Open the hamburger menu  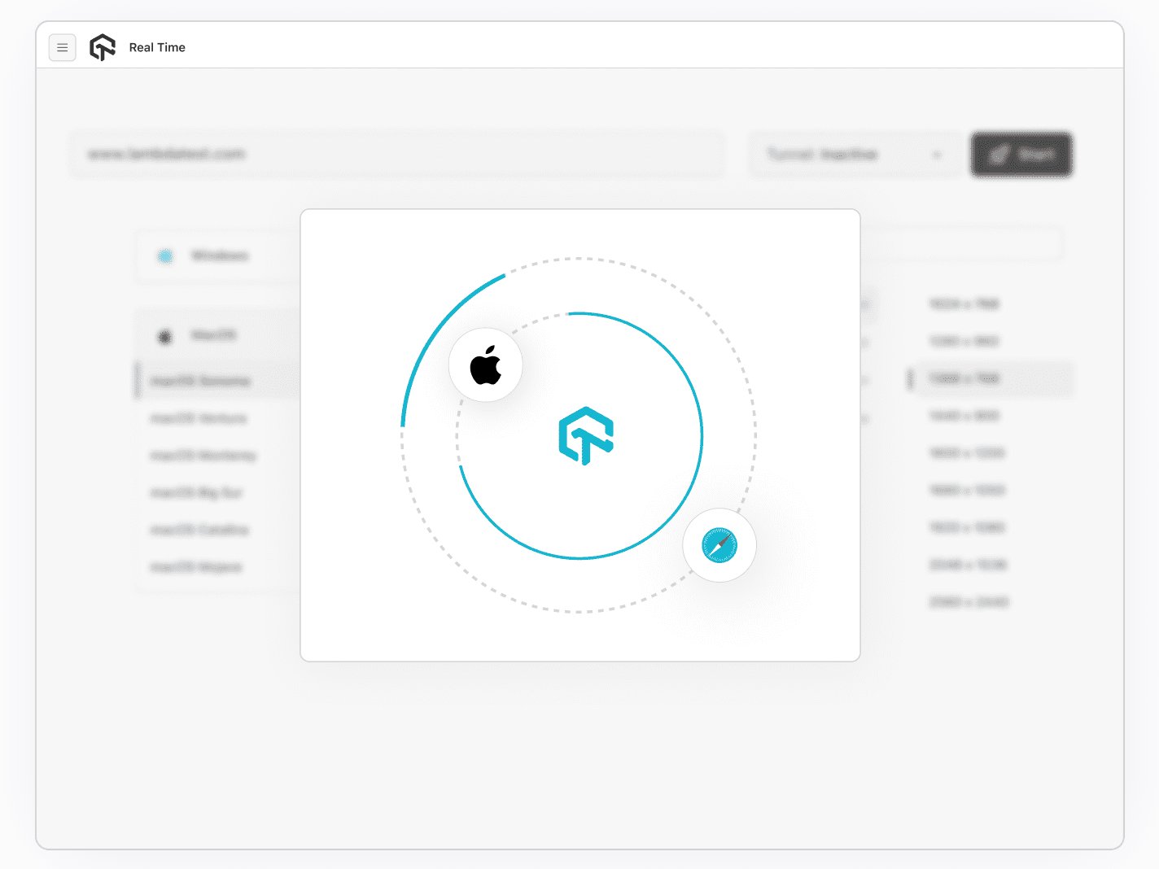(x=63, y=48)
